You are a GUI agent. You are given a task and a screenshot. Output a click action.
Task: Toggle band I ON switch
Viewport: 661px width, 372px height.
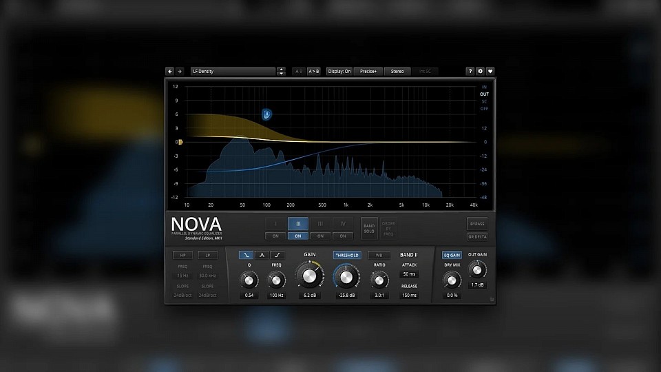click(275, 236)
